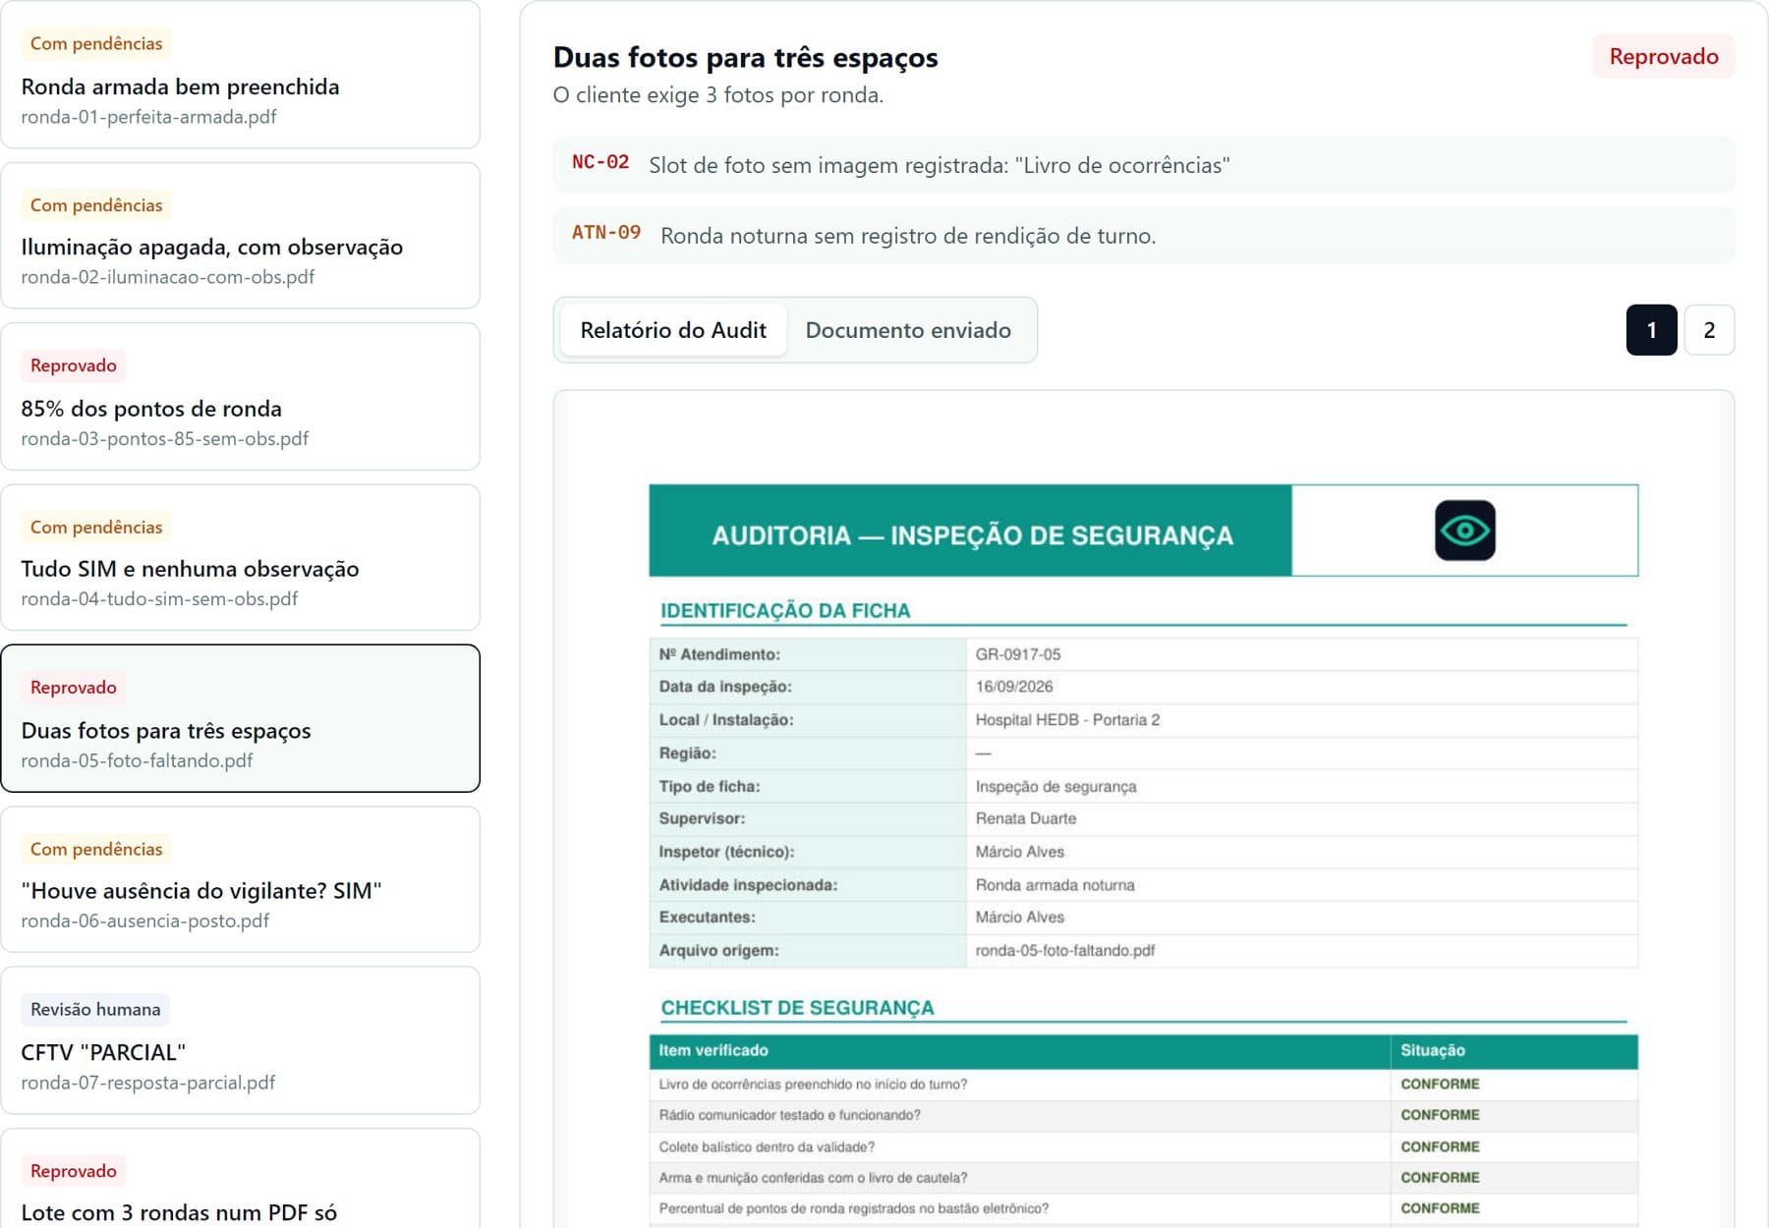Click file name ronda-02-iluminacao-com-obs.pdf

point(168,277)
